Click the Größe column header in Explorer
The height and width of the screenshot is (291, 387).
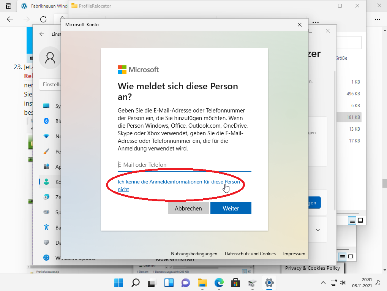[342, 58]
